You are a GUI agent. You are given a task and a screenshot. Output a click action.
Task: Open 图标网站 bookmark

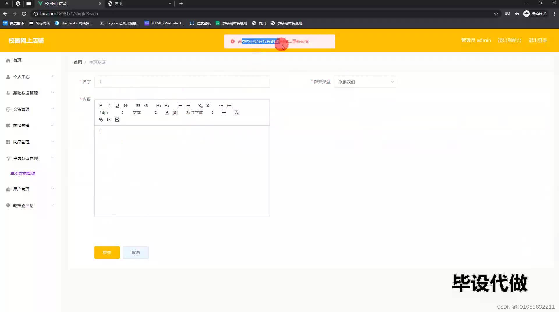39,23
